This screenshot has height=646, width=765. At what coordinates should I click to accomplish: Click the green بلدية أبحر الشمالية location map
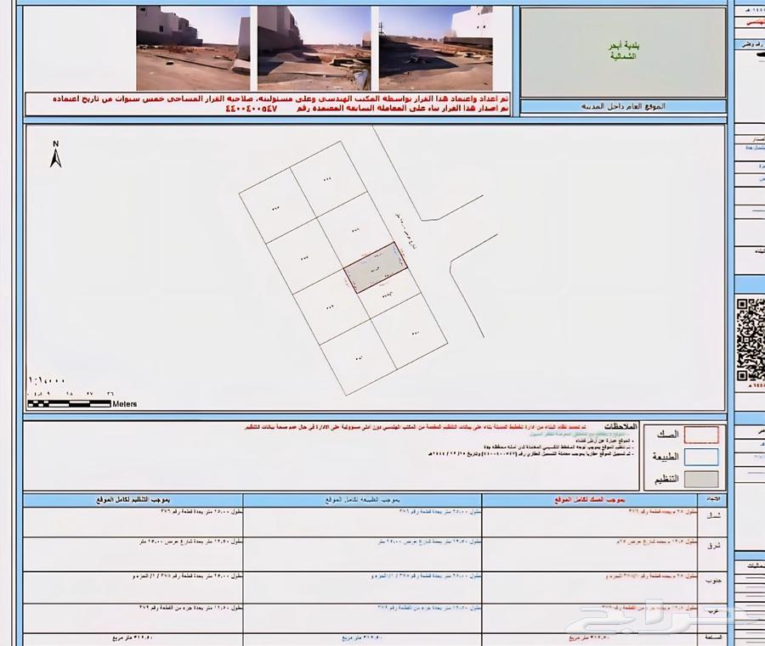pos(622,53)
